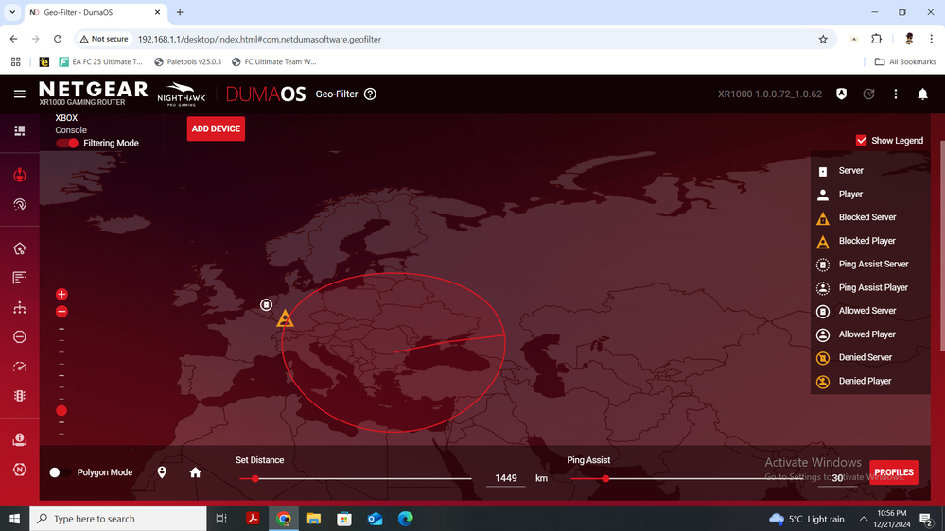Reload the page
The image size is (945, 531).
tap(58, 39)
